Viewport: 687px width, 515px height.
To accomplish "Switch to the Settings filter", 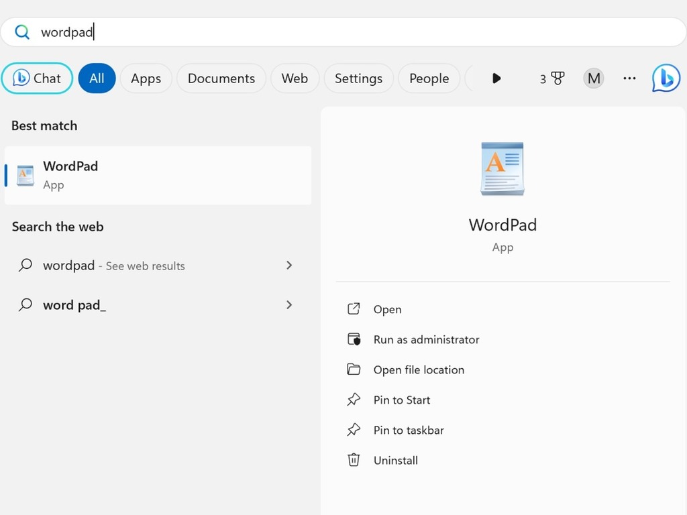I will point(358,78).
